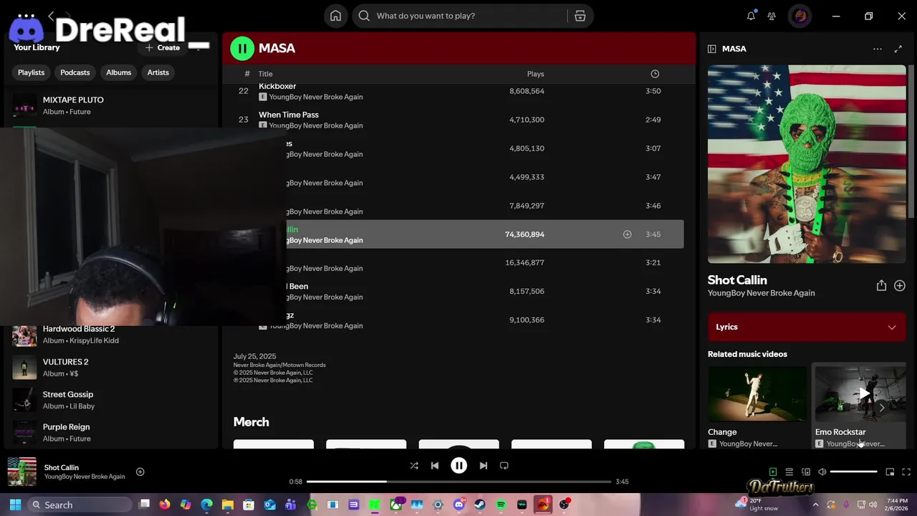Image resolution: width=917 pixels, height=516 pixels.
Task: Show hidden system tray icons
Action: click(815, 505)
